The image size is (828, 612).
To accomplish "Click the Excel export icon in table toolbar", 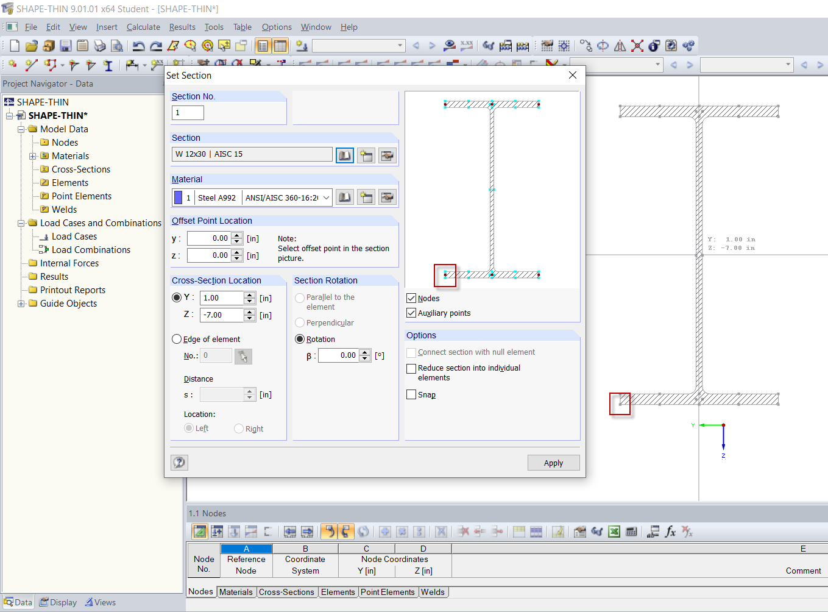I will (614, 532).
